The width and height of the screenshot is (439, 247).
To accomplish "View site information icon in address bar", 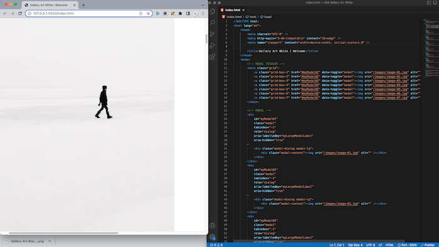I will (29, 13).
